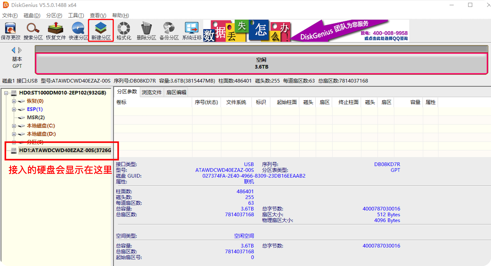Click the 4096 Bytes physical sector size
Image resolution: width=491 pixels, height=266 pixels.
[387, 220]
